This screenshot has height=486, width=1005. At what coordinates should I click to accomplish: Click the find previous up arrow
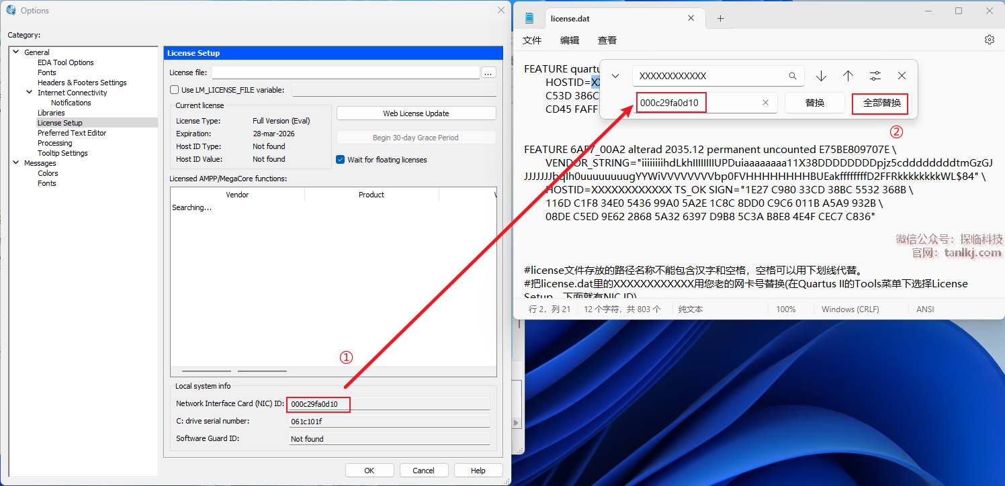(848, 76)
